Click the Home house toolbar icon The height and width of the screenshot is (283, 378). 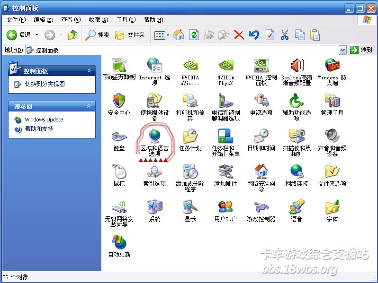pos(179,35)
